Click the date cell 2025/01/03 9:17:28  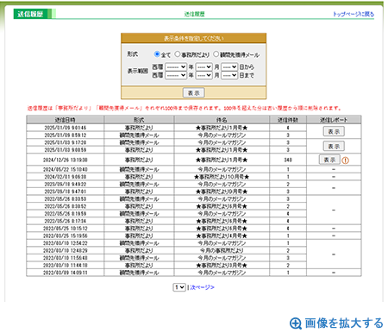point(66,142)
